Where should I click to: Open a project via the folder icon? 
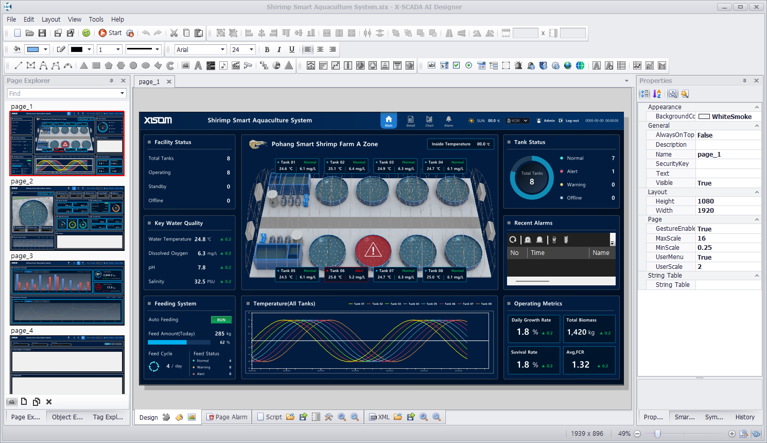point(30,33)
